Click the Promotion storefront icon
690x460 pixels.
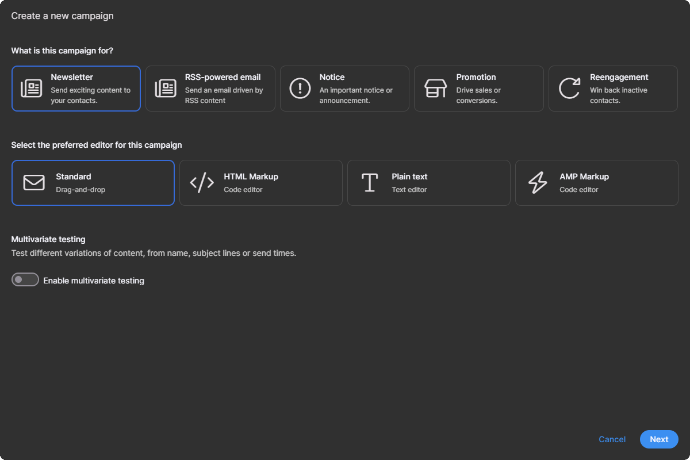434,88
